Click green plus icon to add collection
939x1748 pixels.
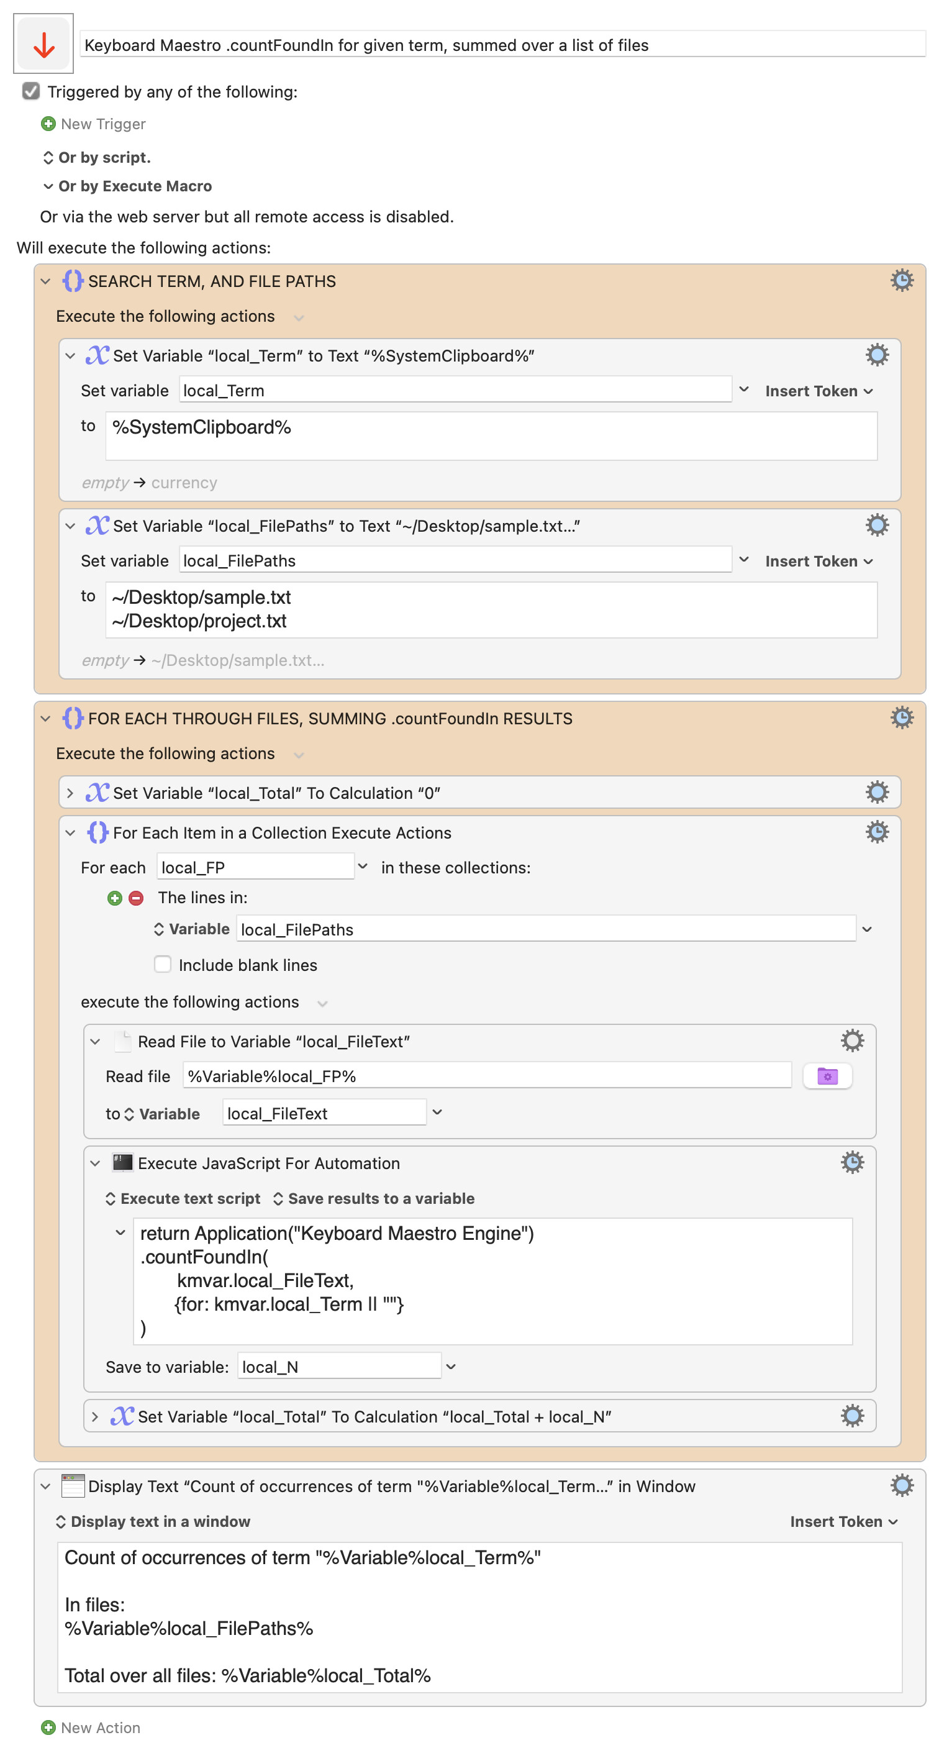pos(115,898)
